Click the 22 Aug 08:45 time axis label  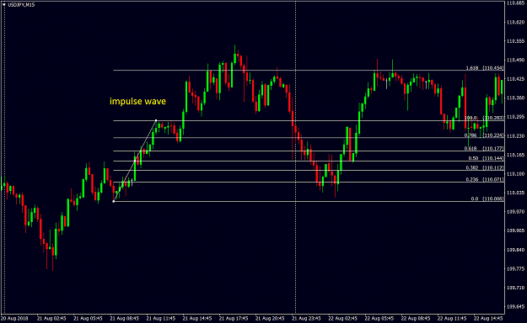416,318
